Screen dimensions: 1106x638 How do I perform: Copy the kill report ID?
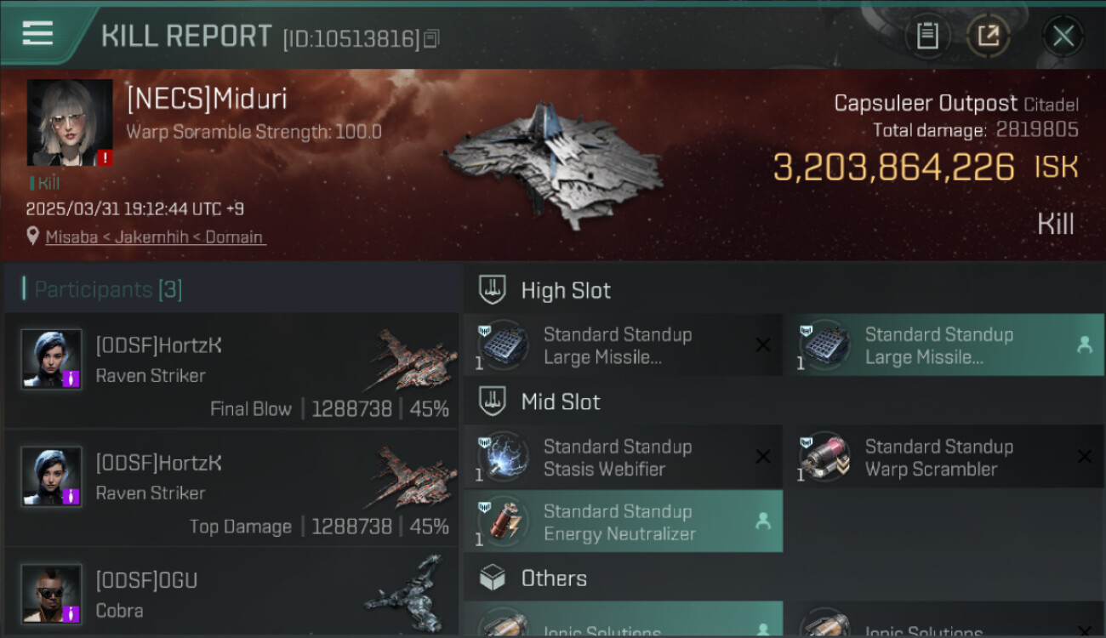coord(431,38)
